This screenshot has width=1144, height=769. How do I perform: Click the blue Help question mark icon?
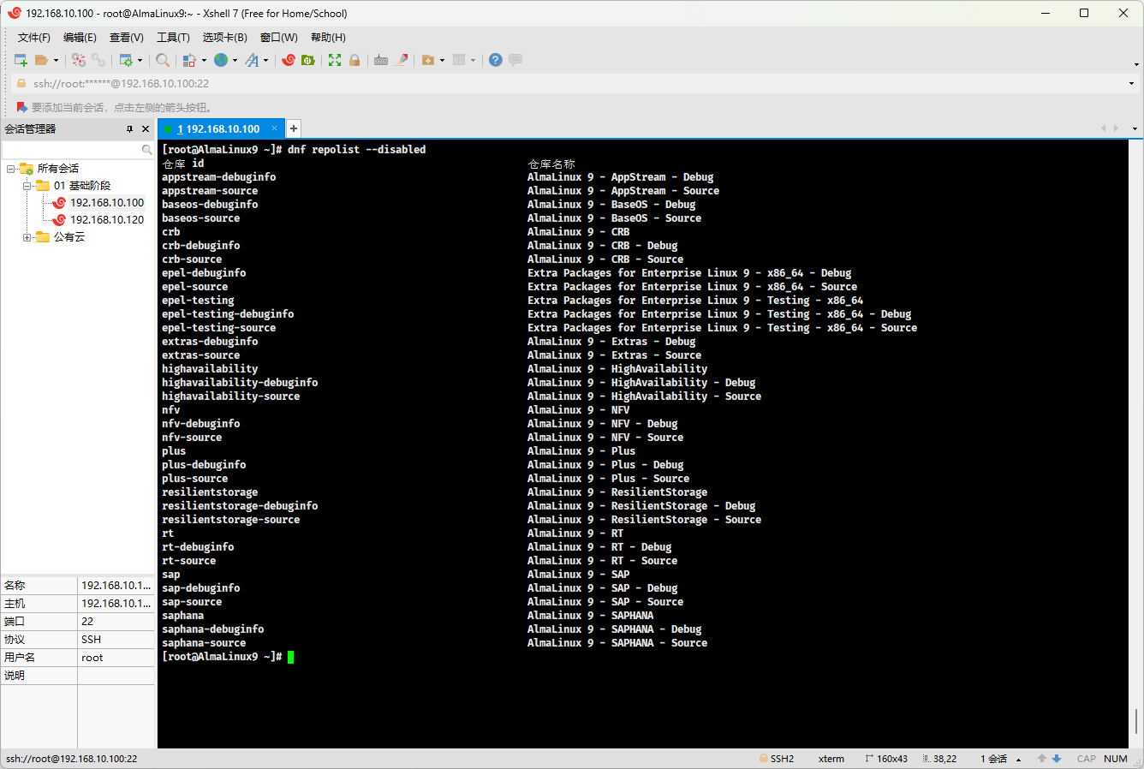[495, 60]
